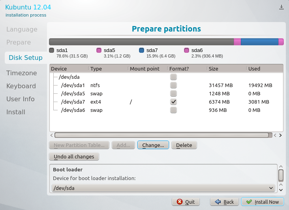
Task: Click the '1248 MB' size cell
Action: [x=219, y=93]
